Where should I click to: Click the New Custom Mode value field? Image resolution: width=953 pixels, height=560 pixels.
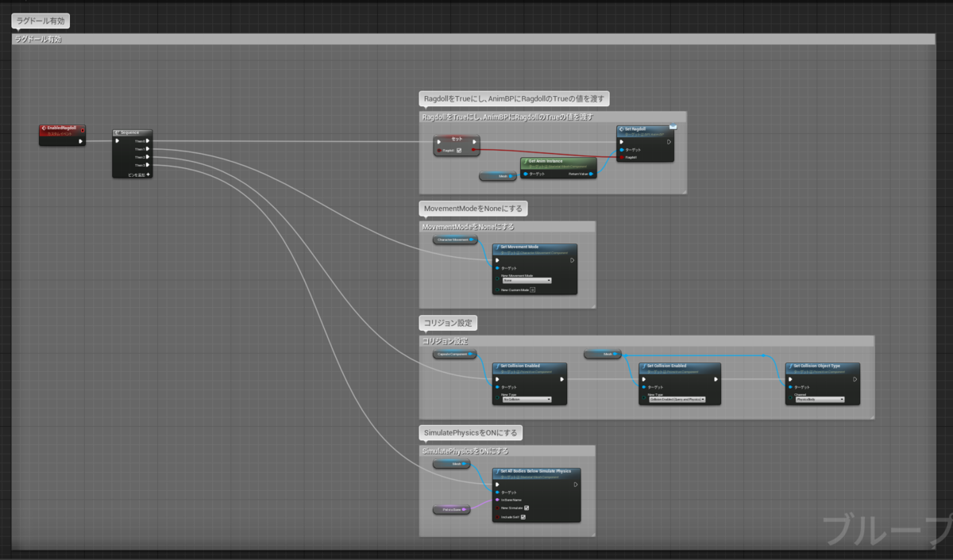tap(533, 290)
